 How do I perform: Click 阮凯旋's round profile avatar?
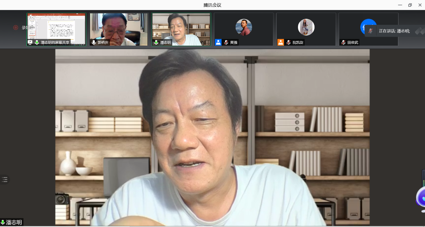(x=306, y=27)
